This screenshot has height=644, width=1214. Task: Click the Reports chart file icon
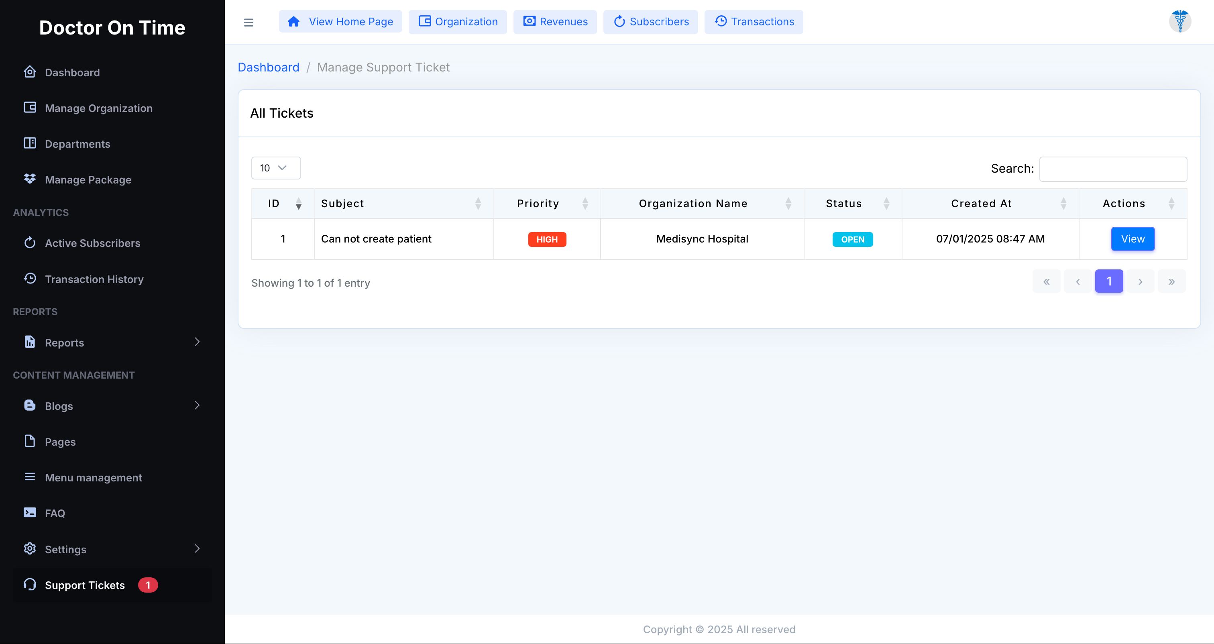pyautogui.click(x=30, y=342)
